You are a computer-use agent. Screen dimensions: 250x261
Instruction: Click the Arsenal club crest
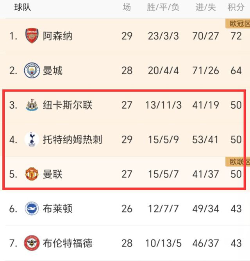[32, 36]
